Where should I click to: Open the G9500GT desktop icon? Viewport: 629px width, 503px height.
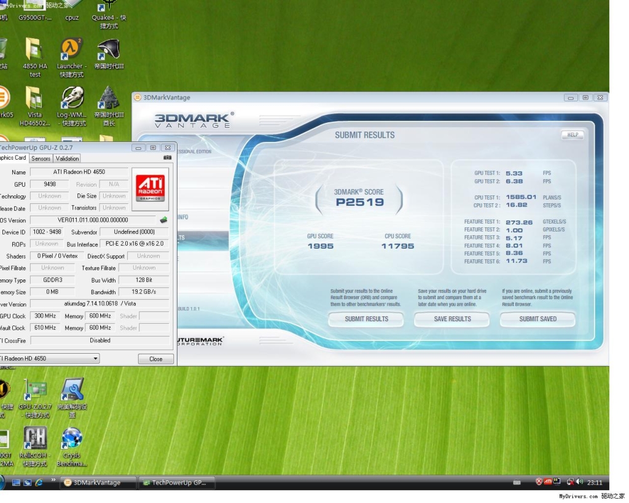point(35,11)
